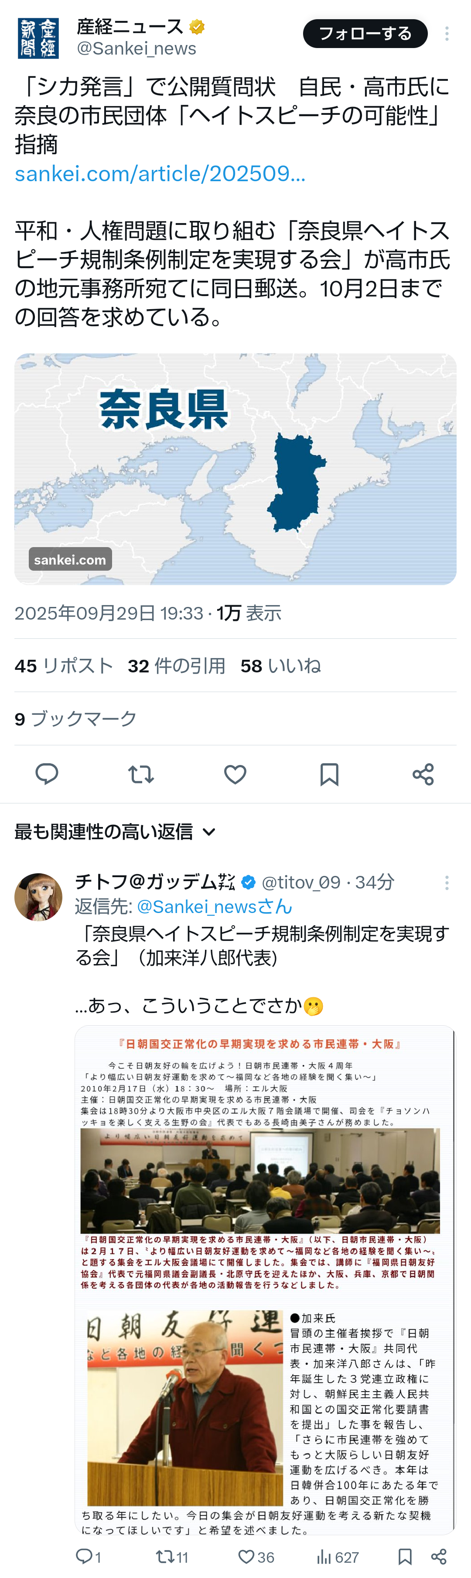
Task: View the 32 件の引用 quotes list
Action: [x=176, y=666]
